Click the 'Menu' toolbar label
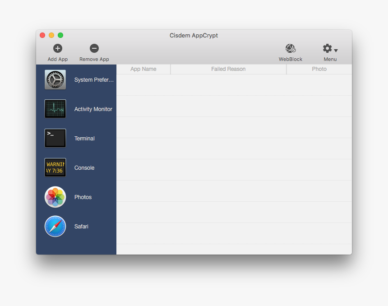 pyautogui.click(x=330, y=59)
